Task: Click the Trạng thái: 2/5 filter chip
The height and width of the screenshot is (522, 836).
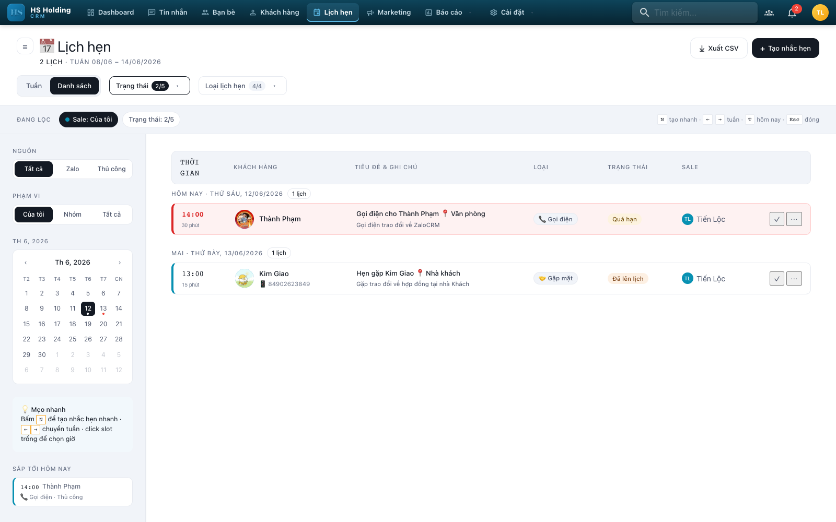Action: tap(152, 120)
